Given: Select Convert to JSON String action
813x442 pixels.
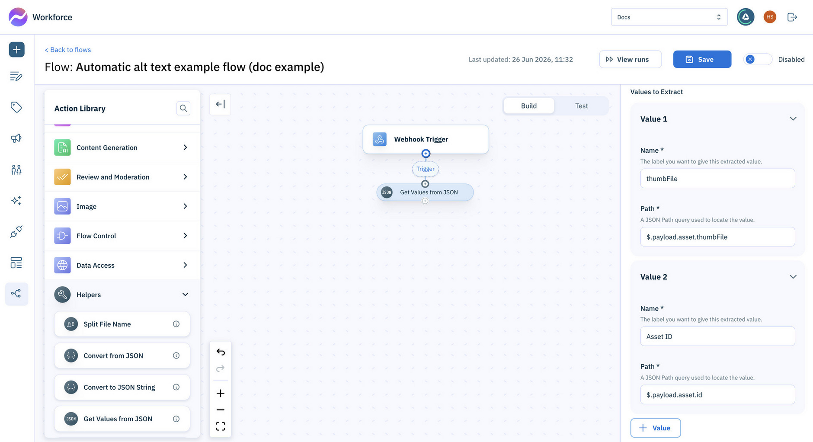Looking at the screenshot, I should coord(122,387).
